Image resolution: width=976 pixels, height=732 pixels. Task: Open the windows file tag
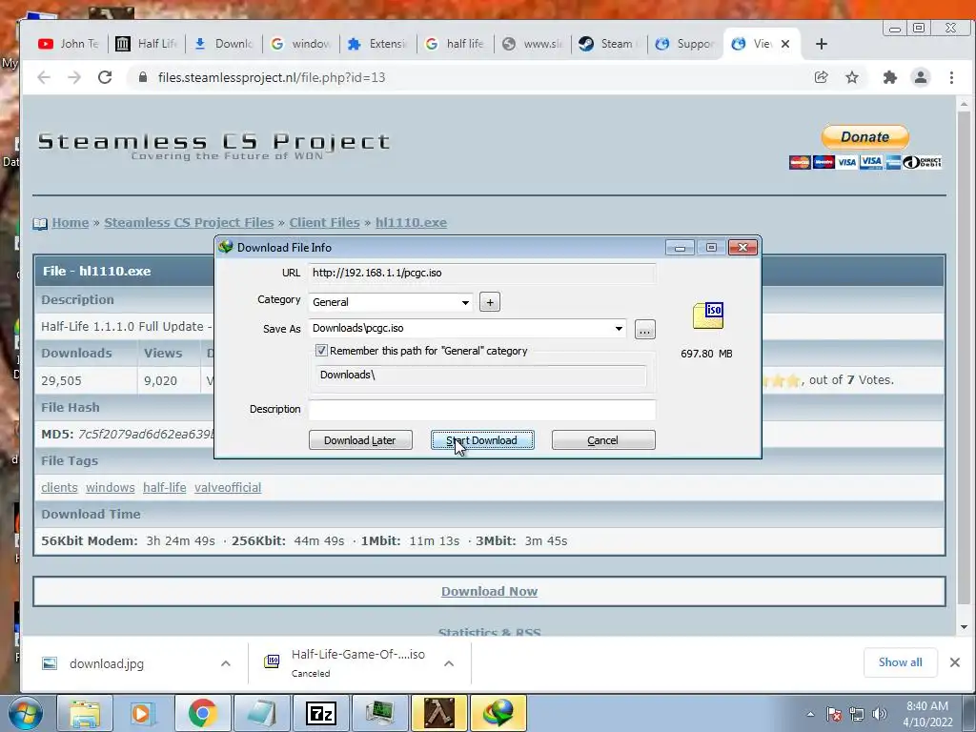111,487
